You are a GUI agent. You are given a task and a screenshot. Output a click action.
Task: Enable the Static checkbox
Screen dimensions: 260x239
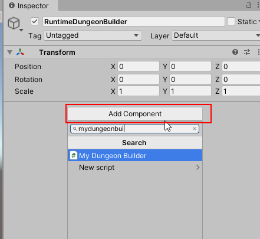(231, 21)
